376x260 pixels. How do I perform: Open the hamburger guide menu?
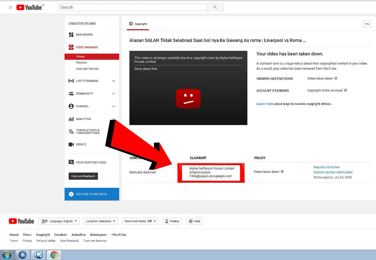(10, 7)
